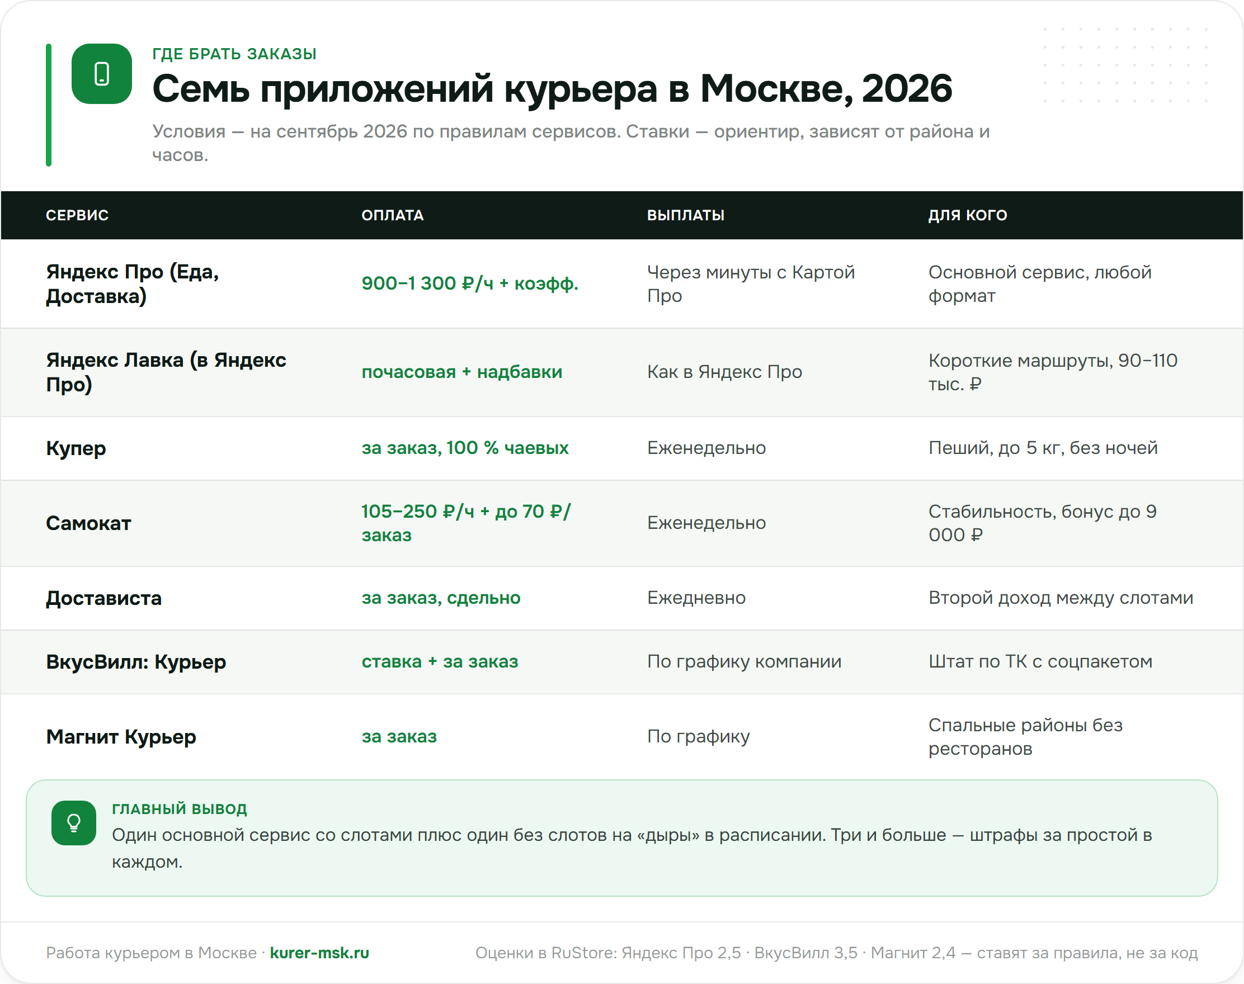Viewport: 1244px width, 984px height.
Task: Click the Купер 'Еженедельно' payout cell
Action: coord(706,448)
